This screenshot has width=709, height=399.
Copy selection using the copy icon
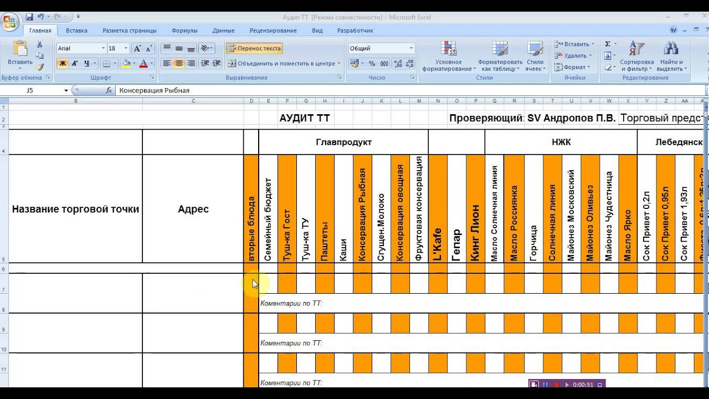[39, 55]
